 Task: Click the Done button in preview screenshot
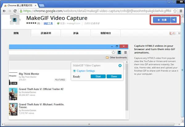click(x=114, y=76)
